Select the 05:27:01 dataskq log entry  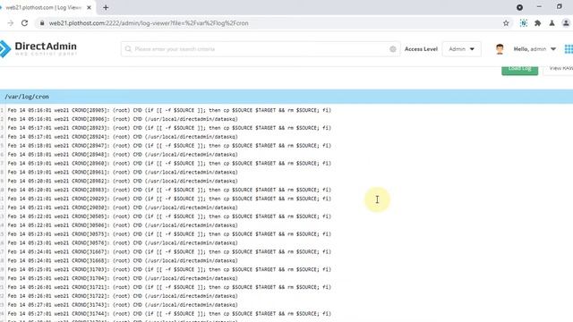[x=123, y=305]
